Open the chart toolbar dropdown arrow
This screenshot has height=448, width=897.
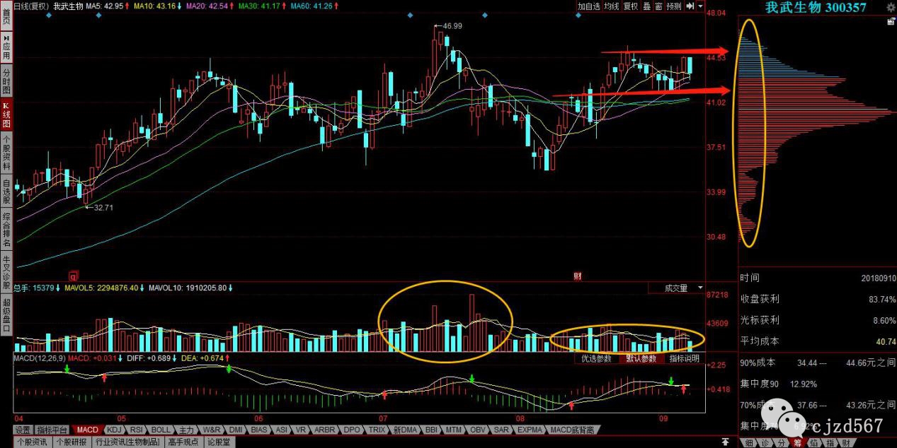tap(701, 6)
